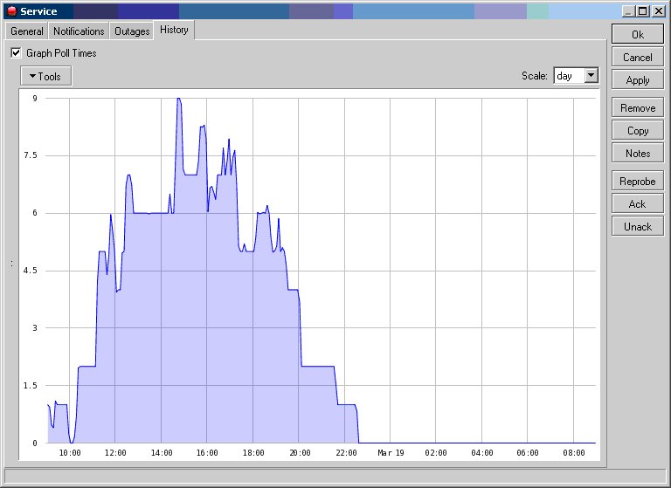Click the 14:00 time axis label
671x488 pixels.
(x=162, y=452)
